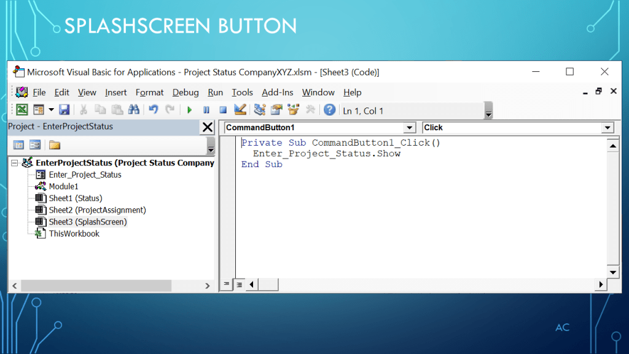The image size is (629, 354).
Task: Click the Run Sub green play icon
Action: [x=190, y=110]
